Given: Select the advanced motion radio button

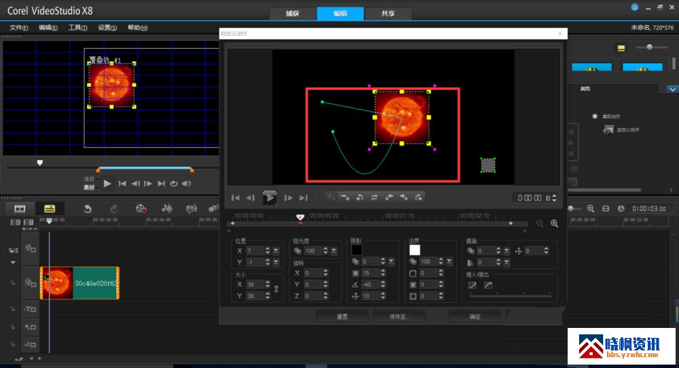Looking at the screenshot, I should pyautogui.click(x=595, y=116).
